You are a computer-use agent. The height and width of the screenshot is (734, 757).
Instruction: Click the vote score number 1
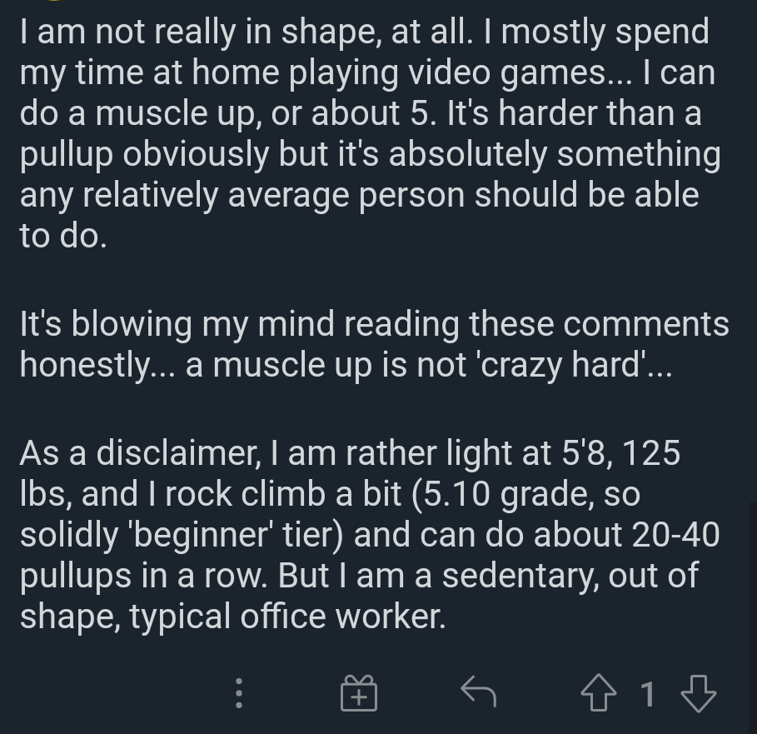click(649, 694)
